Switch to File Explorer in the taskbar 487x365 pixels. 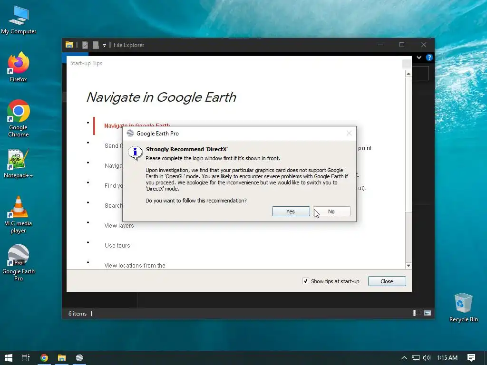click(x=61, y=358)
